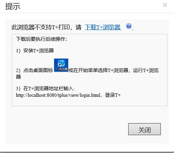Click the T+浏览器 caption under shortcut icon

tap(61, 69)
